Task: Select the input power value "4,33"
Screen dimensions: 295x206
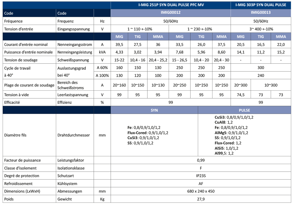Action: 119,52
